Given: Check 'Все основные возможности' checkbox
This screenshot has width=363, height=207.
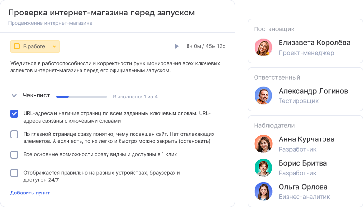Looking at the screenshot, I should (x=14, y=155).
